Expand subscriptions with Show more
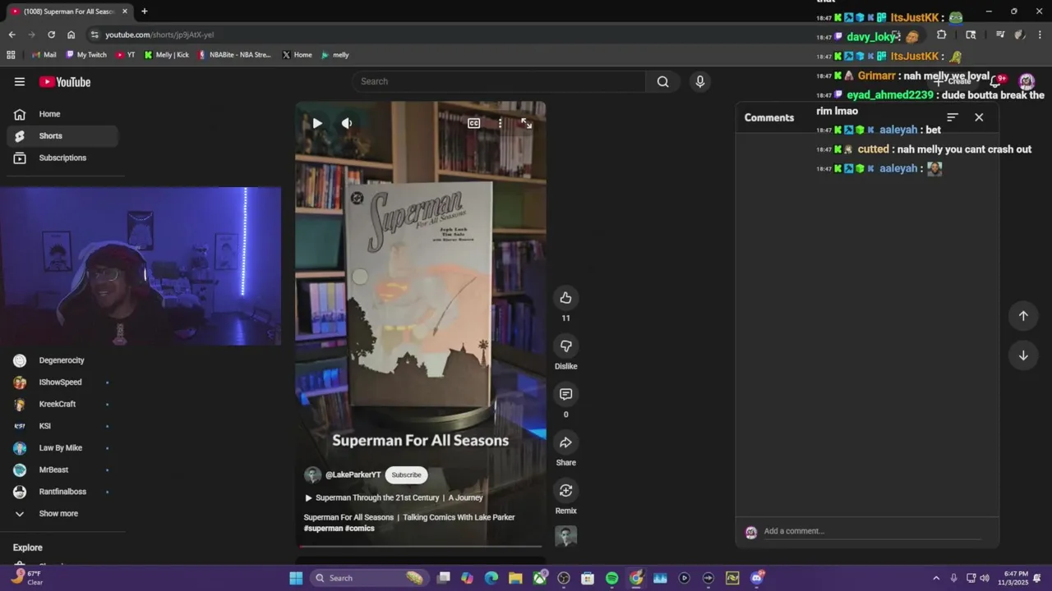 point(62,514)
